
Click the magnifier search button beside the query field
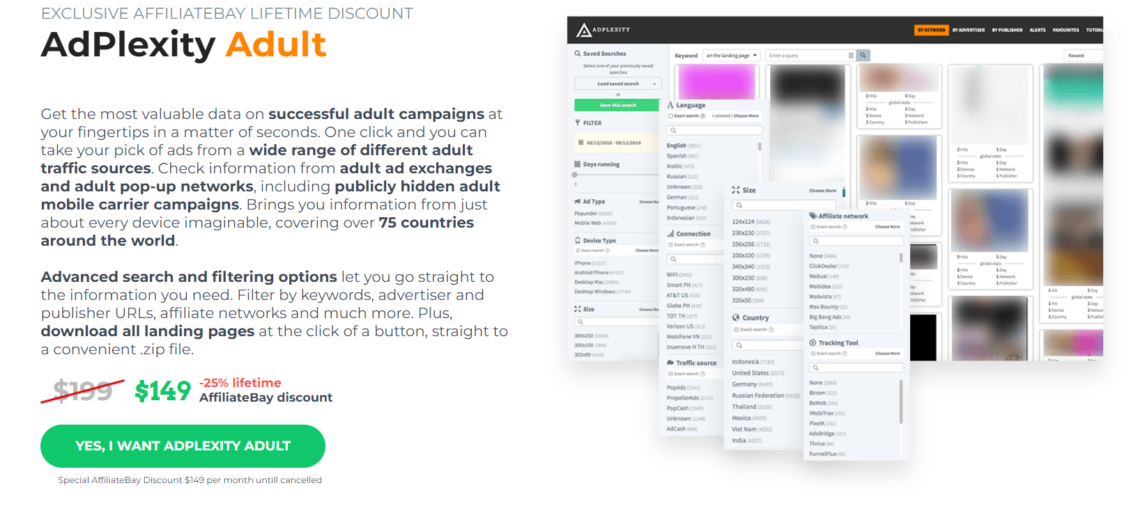[863, 55]
